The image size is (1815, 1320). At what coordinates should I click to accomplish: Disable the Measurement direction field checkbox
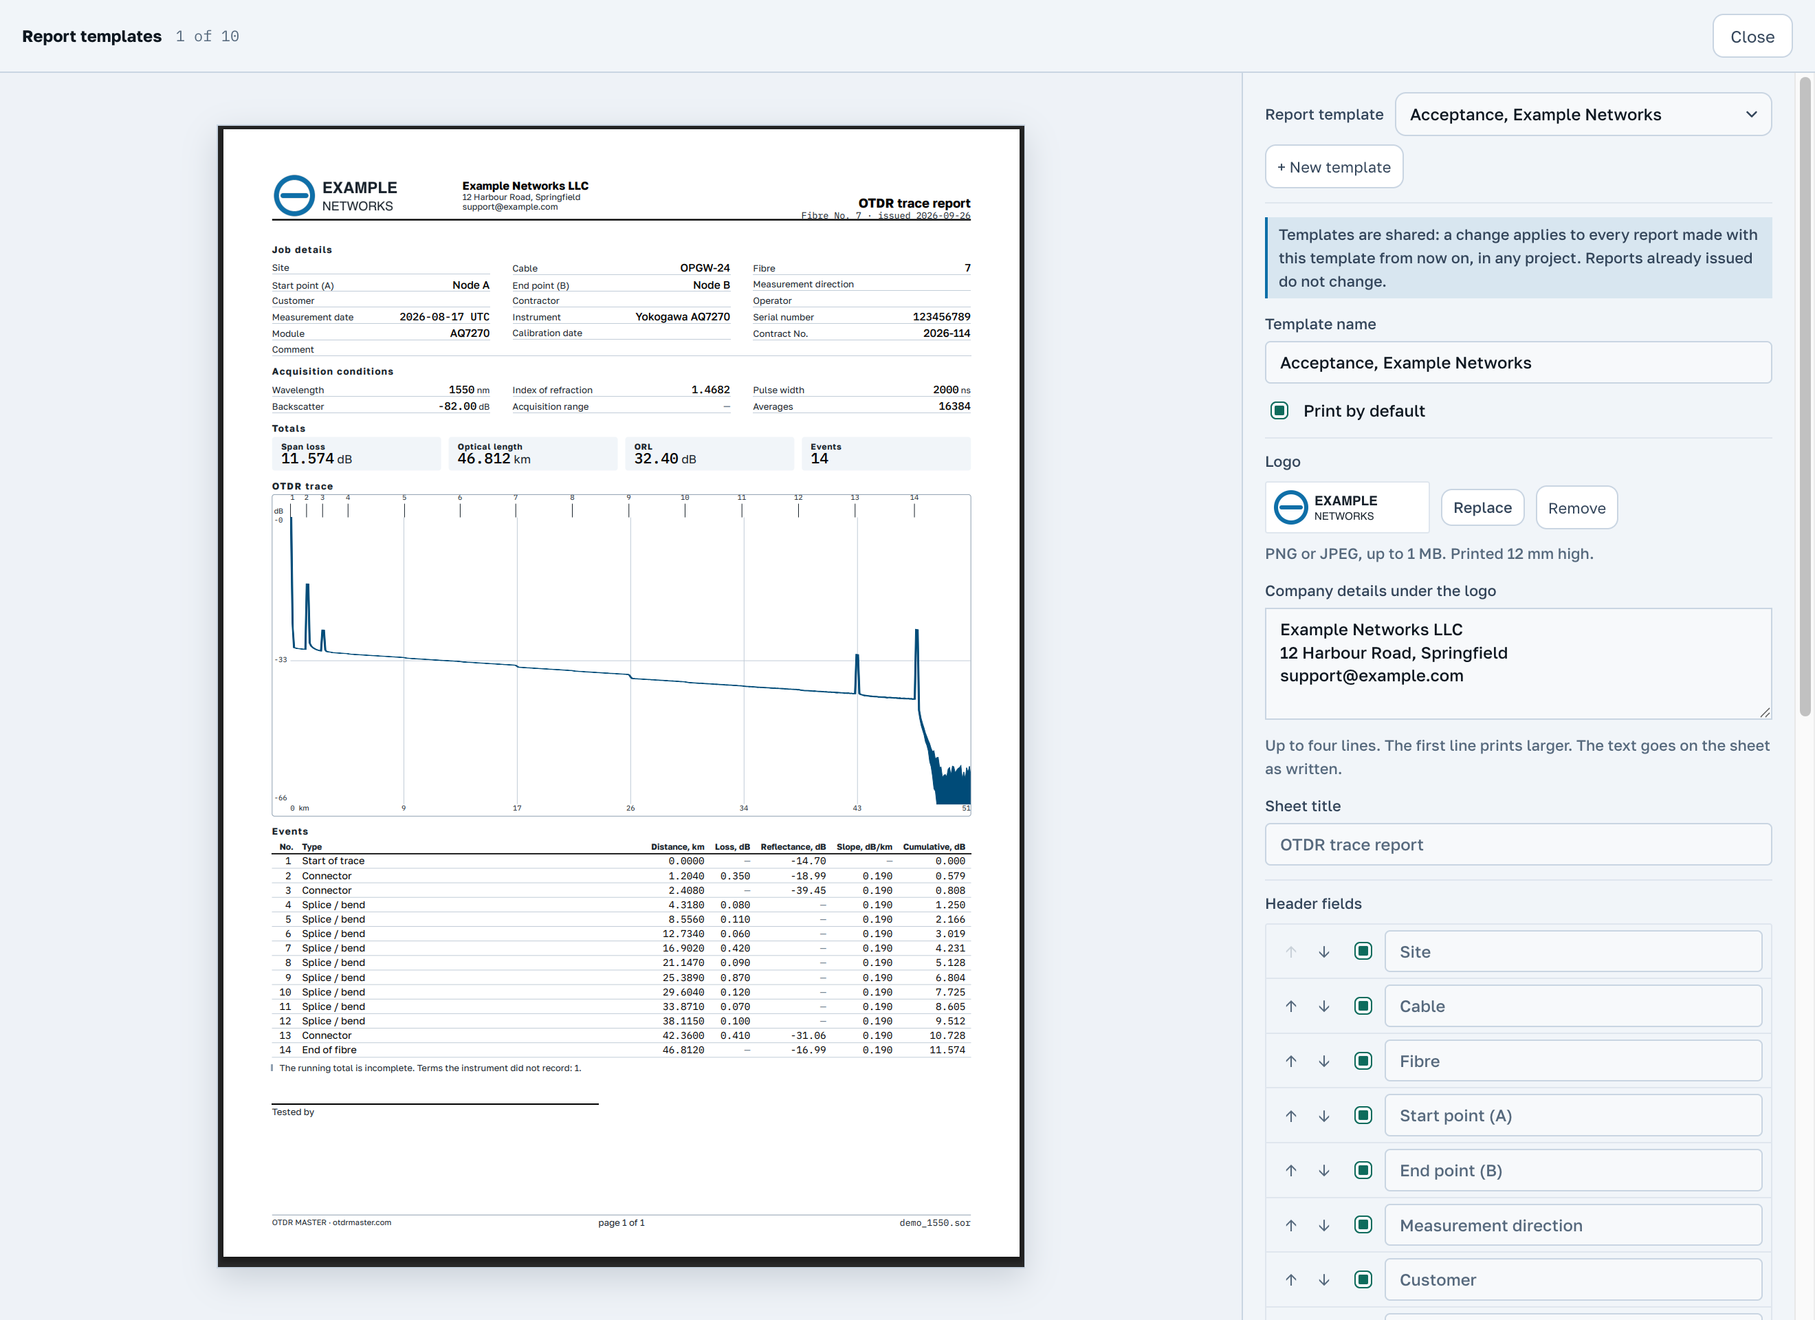(1363, 1224)
